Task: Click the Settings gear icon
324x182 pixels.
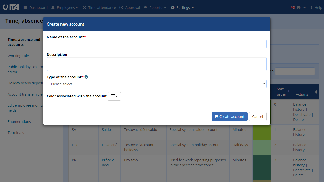Action: pos(173,8)
